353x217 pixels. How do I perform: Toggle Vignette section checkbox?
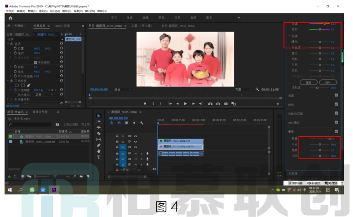tap(336, 131)
